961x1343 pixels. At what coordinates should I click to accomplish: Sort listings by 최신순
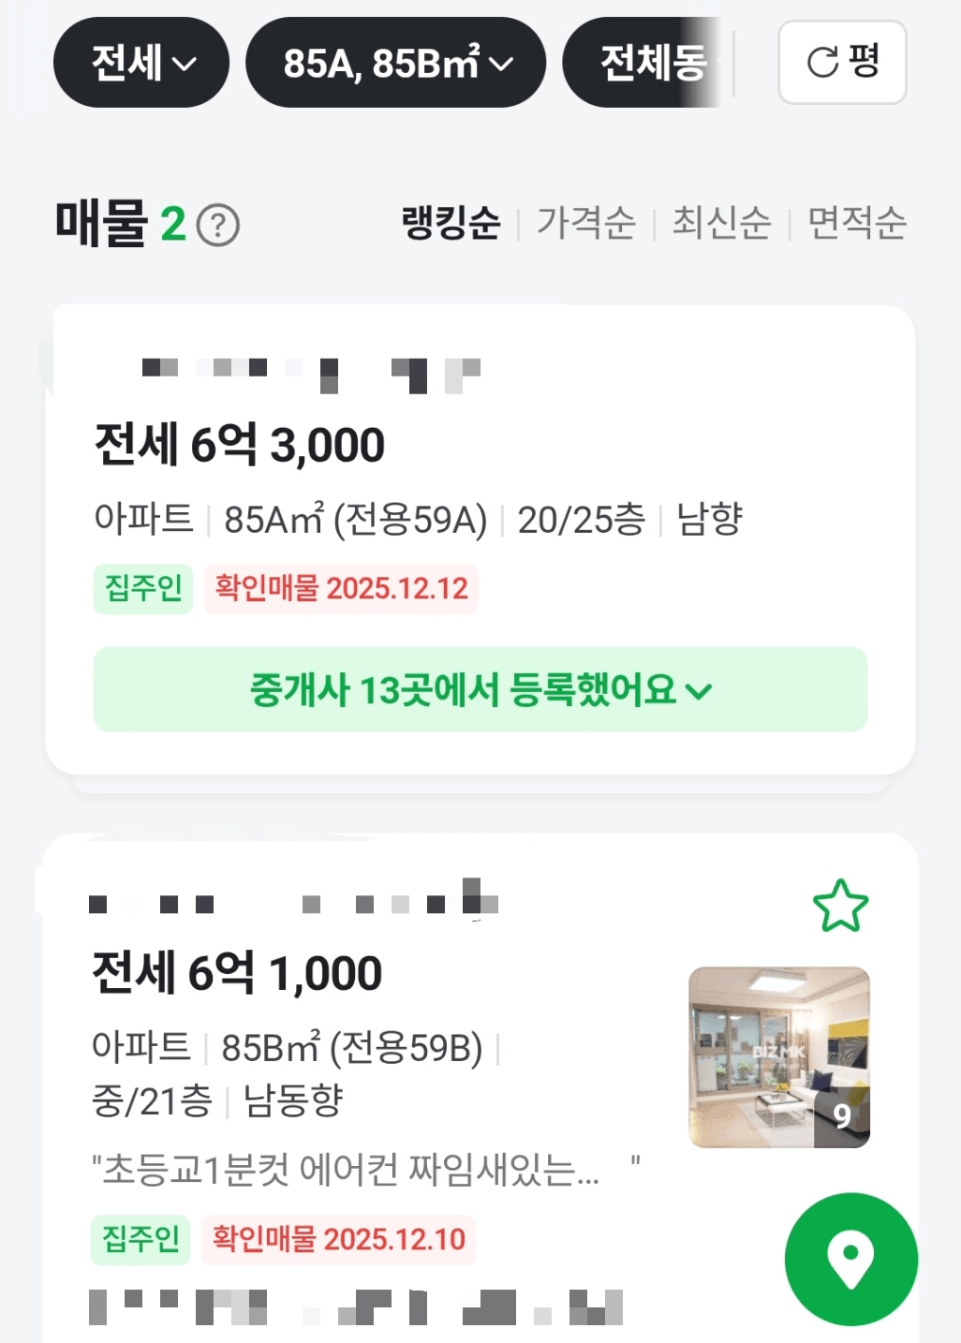721,223
